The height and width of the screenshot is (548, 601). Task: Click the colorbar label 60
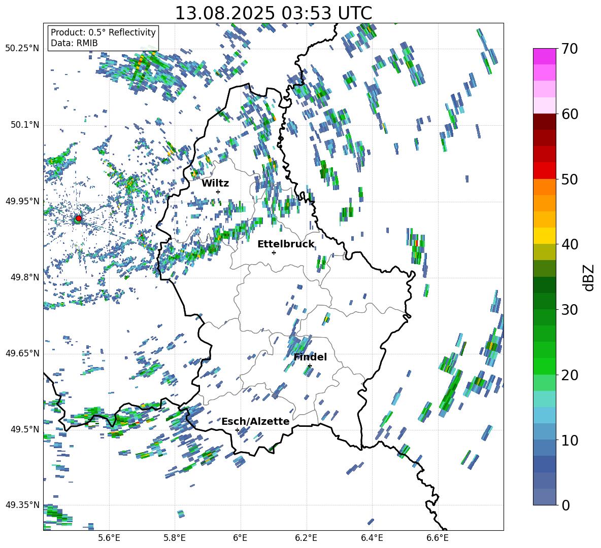click(x=570, y=114)
